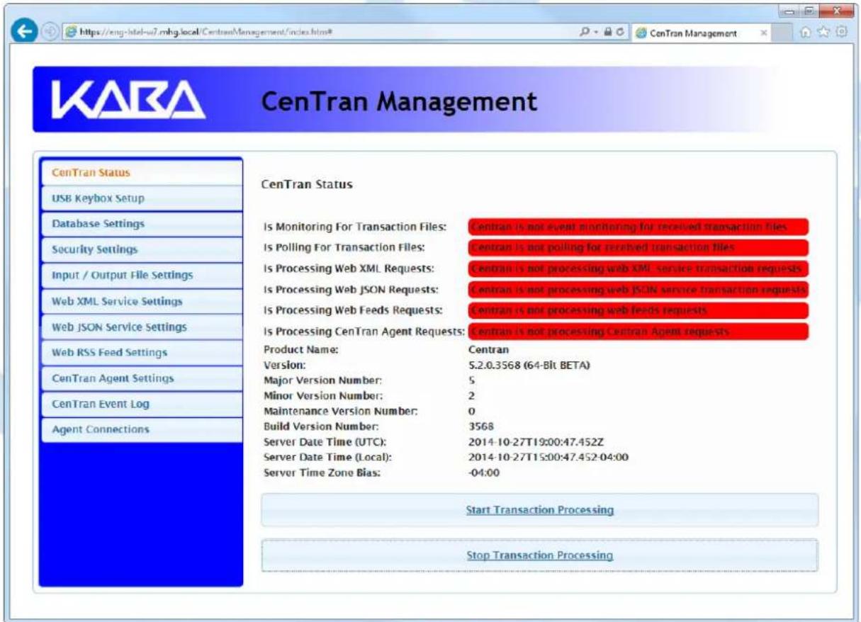Image resolution: width=861 pixels, height=622 pixels.
Task: Open Web RSS Feed Settings
Action: coord(141,352)
